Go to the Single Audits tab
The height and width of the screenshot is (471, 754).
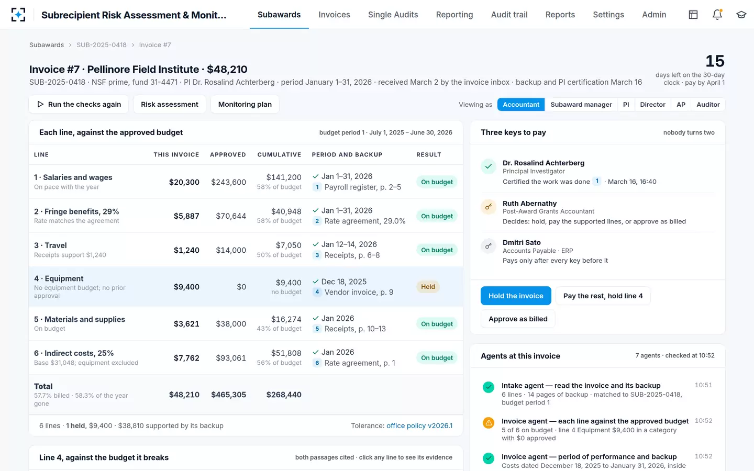click(x=393, y=15)
